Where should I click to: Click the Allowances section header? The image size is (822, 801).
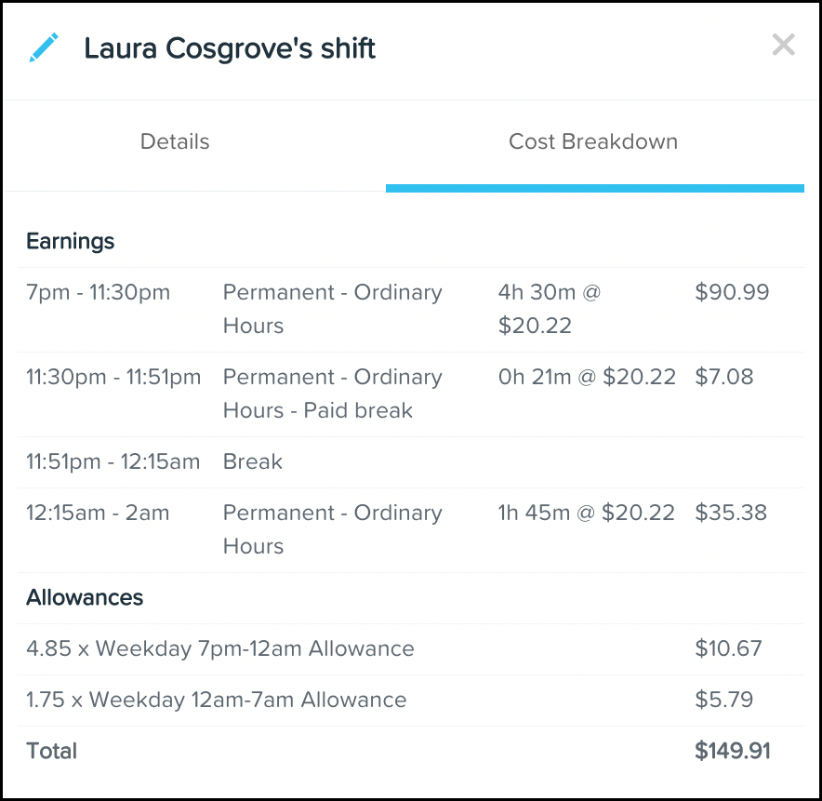coord(85,598)
